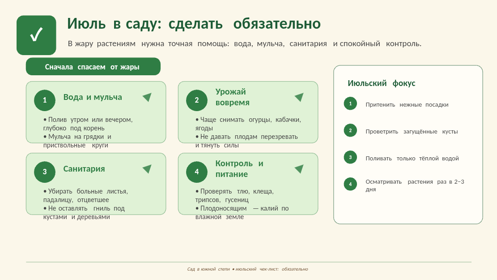This screenshot has width=497, height=280.
Task: Click bullet 4 next to Осматривать растения
Action: pyautogui.click(x=350, y=184)
